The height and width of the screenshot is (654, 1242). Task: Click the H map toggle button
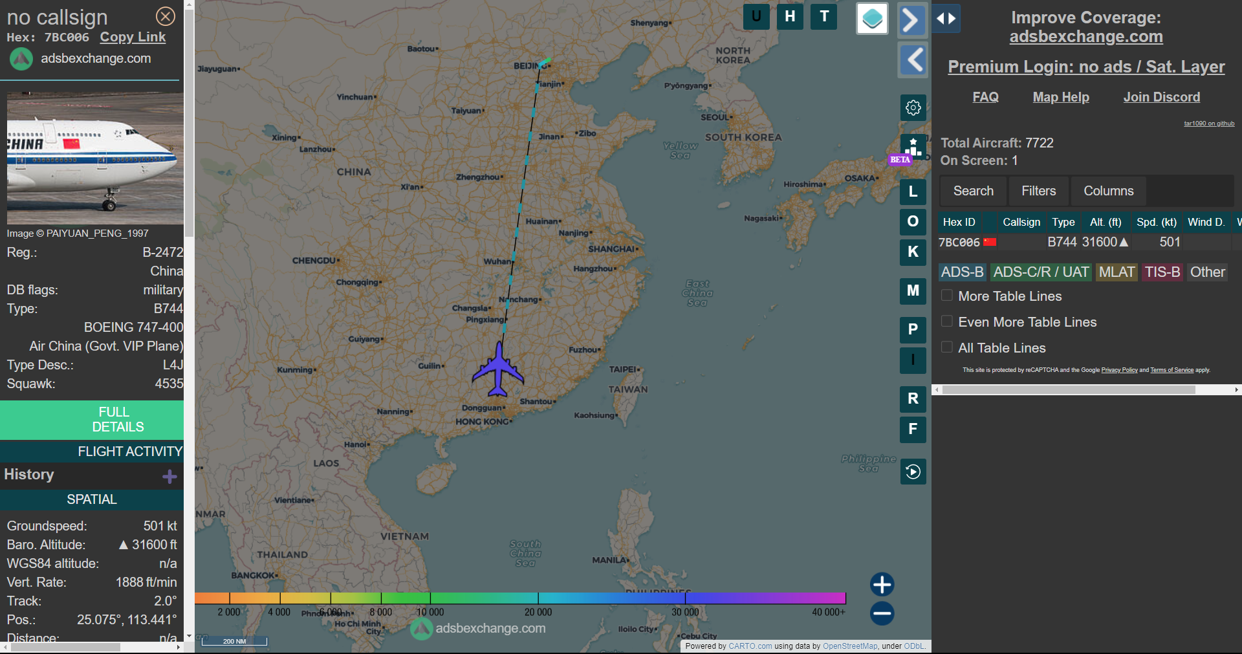[x=790, y=17]
